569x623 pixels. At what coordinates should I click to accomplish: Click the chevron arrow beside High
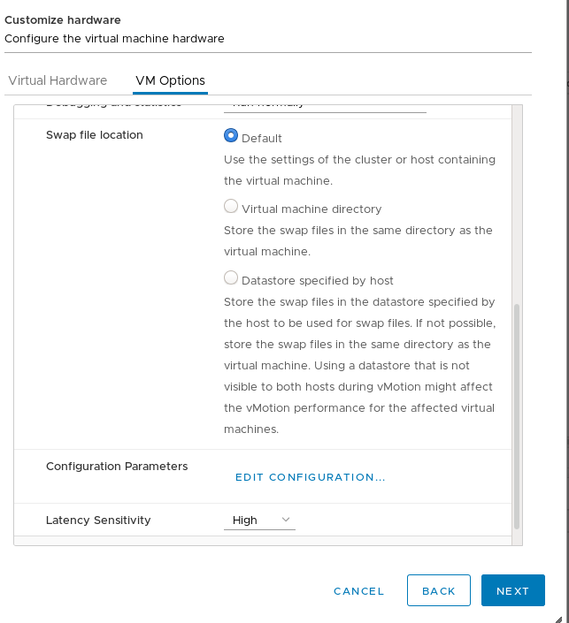(x=286, y=520)
